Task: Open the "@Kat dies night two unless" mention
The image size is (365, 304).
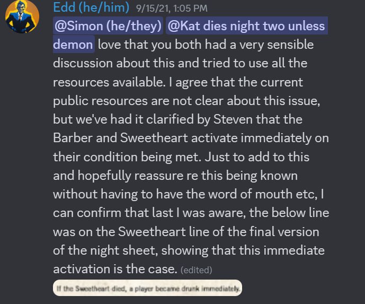Action: point(246,25)
